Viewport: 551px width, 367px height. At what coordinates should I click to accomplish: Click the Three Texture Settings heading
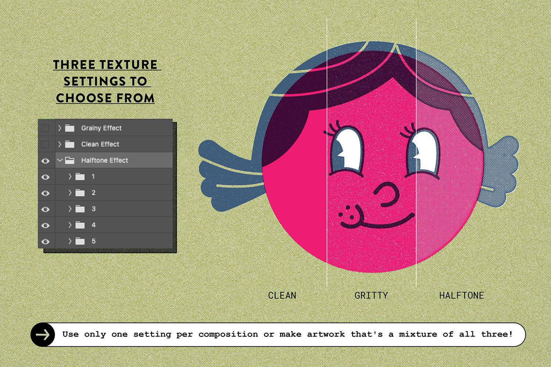pyautogui.click(x=106, y=81)
